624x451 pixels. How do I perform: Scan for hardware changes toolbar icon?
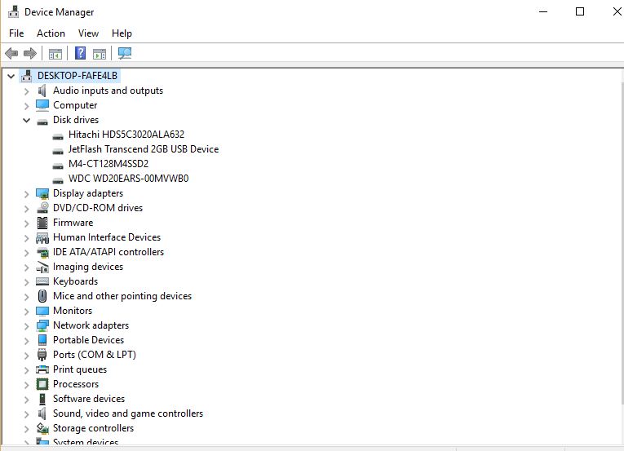[125, 53]
